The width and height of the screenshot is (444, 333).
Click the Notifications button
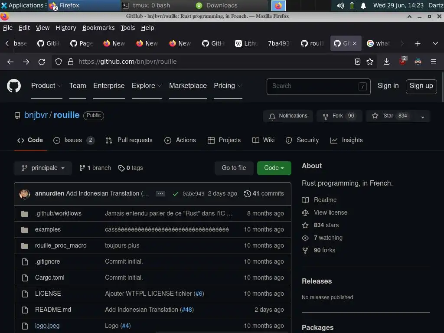click(288, 116)
